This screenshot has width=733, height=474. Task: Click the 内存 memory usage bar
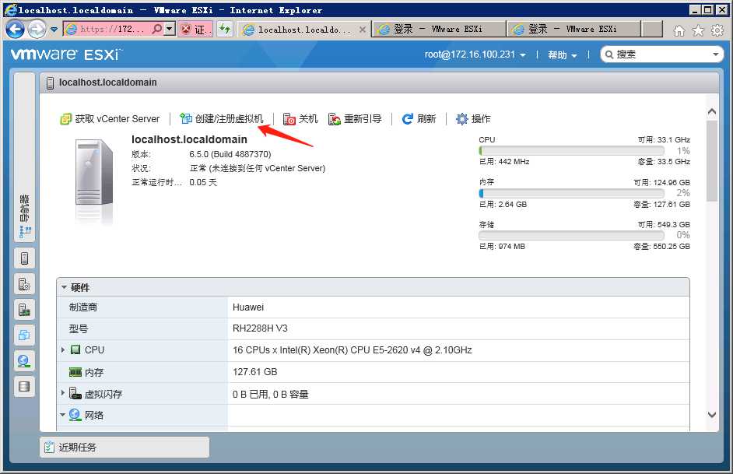click(x=571, y=193)
